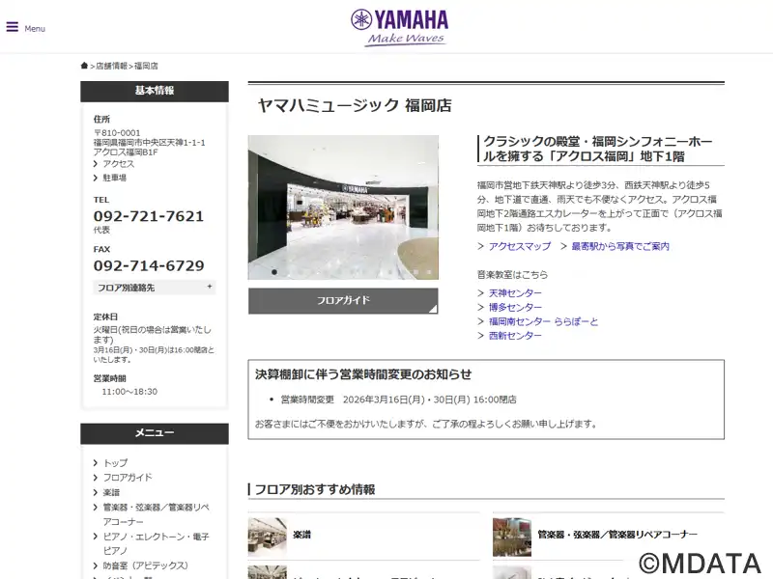
Task: Click the アクセス link under address
Action: click(x=118, y=164)
